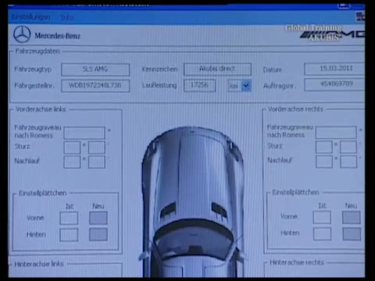This screenshot has width=375, height=281.
Task: Select Fahrzeugniveau nach Romess field, Vorderachse links
Action: (x=84, y=133)
